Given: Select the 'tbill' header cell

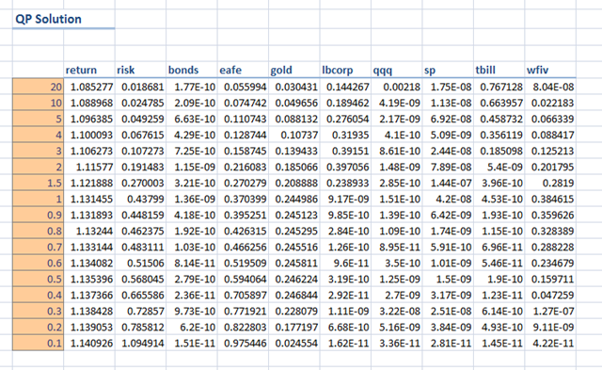Looking at the screenshot, I should [x=499, y=70].
